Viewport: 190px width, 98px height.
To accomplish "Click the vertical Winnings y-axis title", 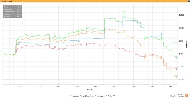I will (186, 45).
